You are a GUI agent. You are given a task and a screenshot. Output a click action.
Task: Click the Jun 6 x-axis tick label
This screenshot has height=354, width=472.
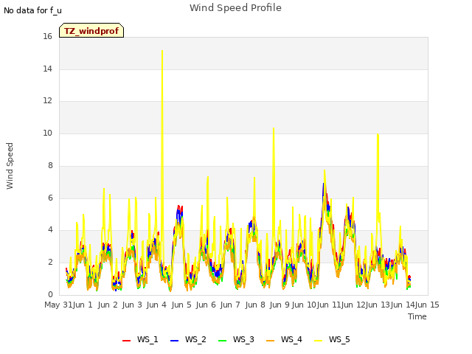pos(206,305)
